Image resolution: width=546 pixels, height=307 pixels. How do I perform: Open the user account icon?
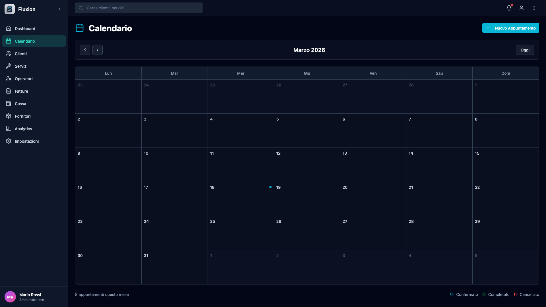click(x=522, y=8)
